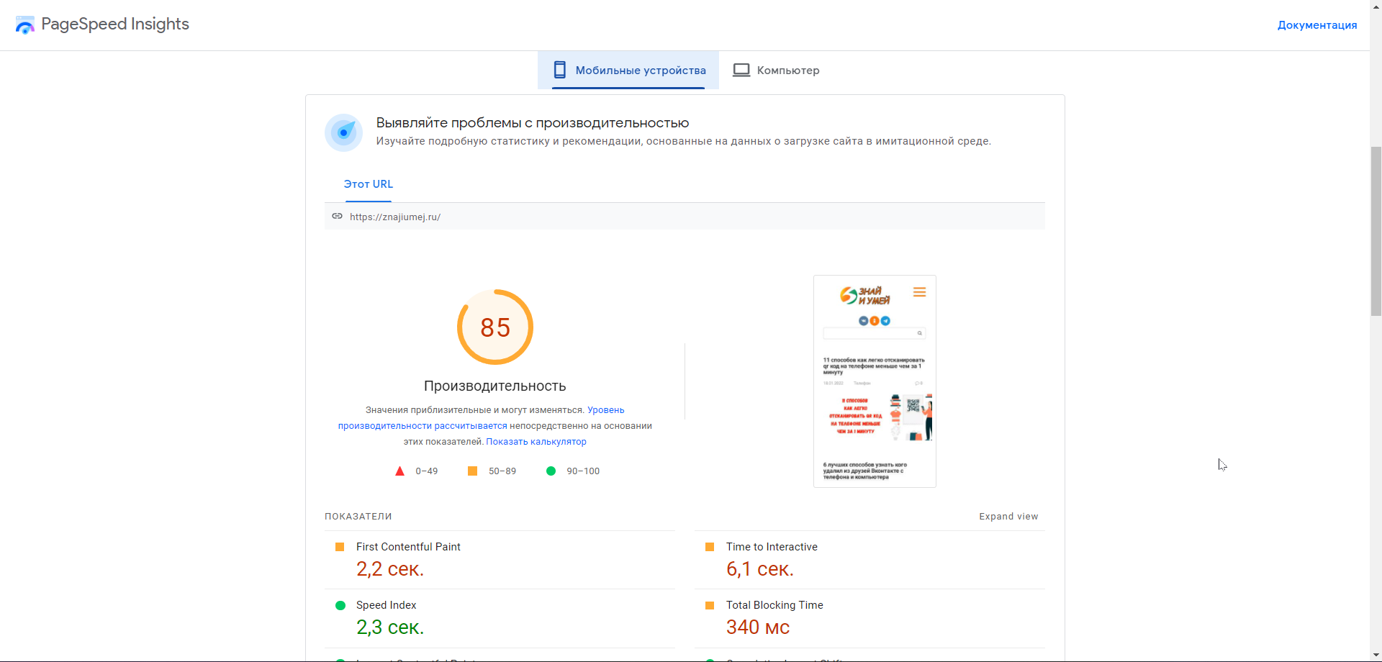1382x662 pixels.
Task: Click the link chain icon beside URL
Action: tap(337, 216)
